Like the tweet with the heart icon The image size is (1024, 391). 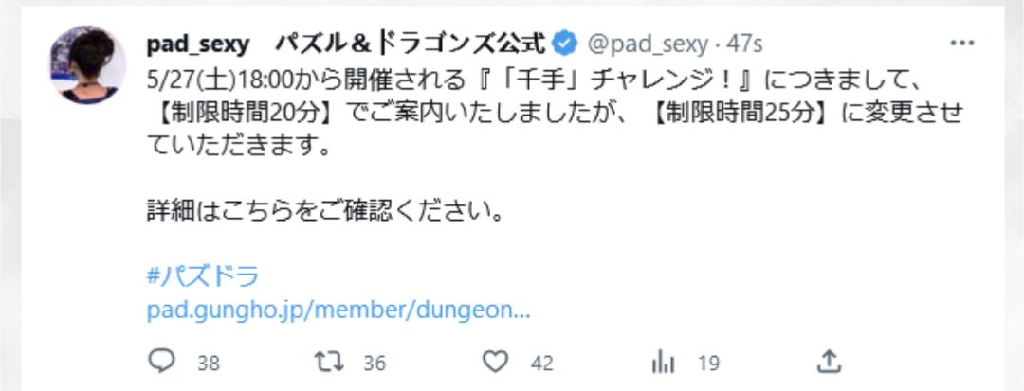pyautogui.click(x=498, y=361)
